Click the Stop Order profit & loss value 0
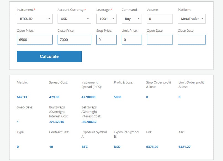223x161 pixels. click(x=147, y=97)
